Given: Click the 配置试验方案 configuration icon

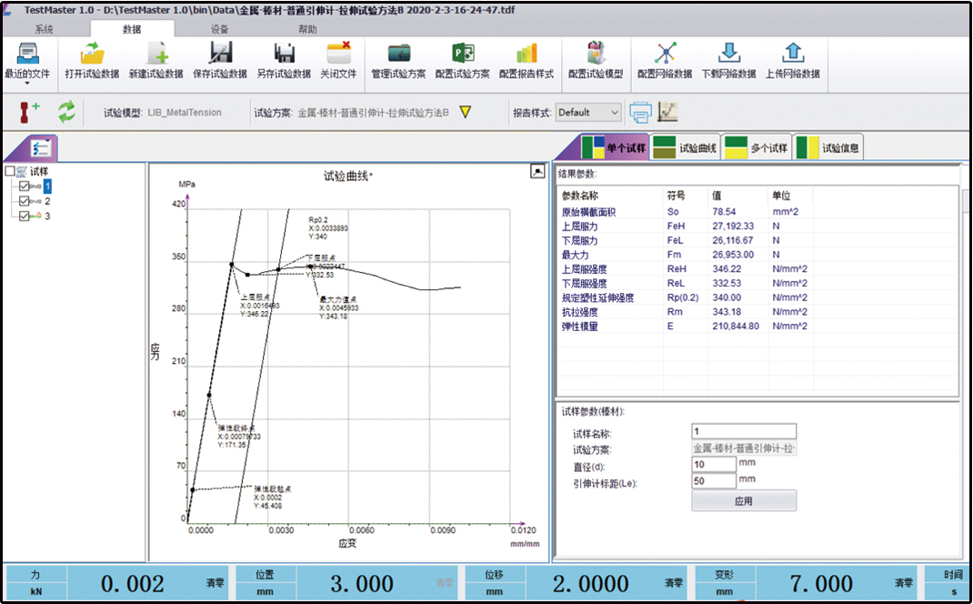Looking at the screenshot, I should tap(464, 55).
